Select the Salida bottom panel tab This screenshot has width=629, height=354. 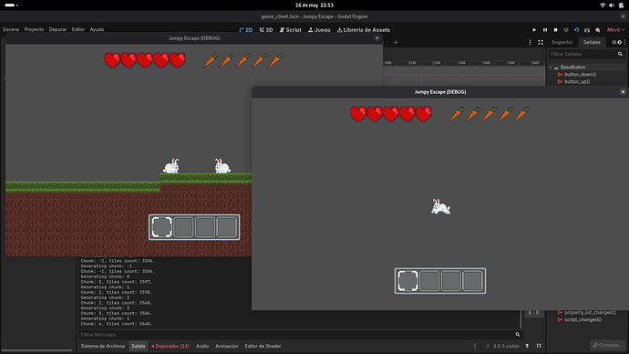pos(139,346)
